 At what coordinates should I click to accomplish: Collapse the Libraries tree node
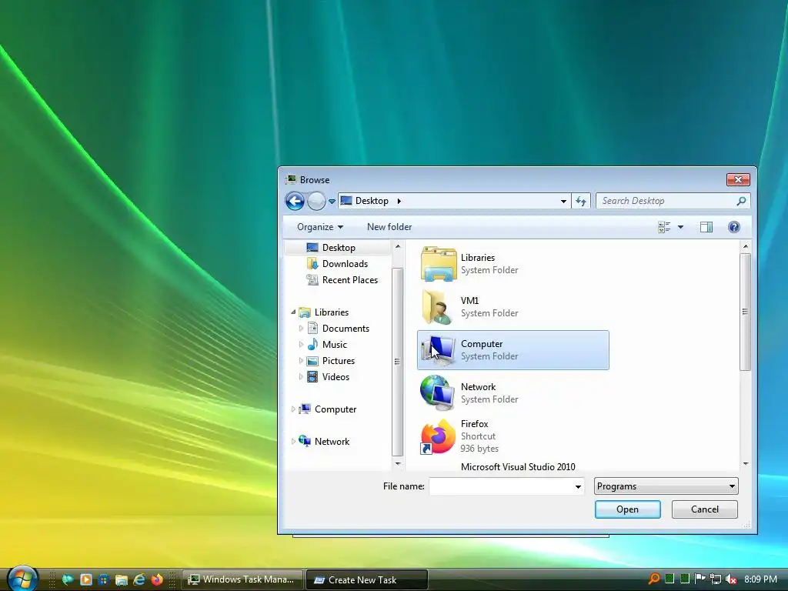click(293, 312)
